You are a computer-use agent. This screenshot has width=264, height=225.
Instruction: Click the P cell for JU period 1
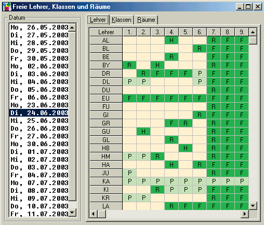click(129, 173)
